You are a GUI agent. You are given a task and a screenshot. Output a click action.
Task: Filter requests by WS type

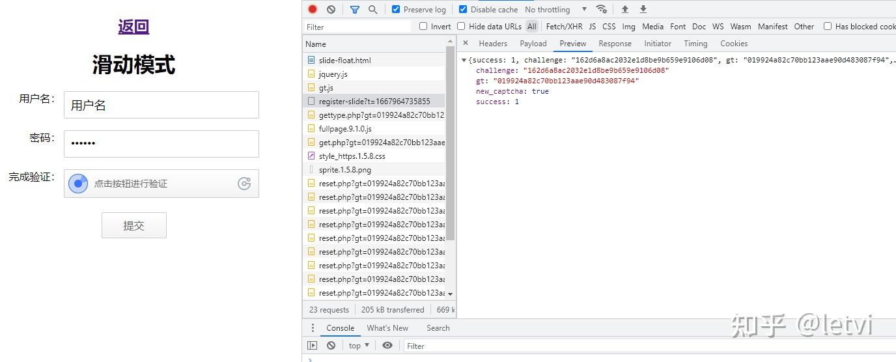click(718, 27)
